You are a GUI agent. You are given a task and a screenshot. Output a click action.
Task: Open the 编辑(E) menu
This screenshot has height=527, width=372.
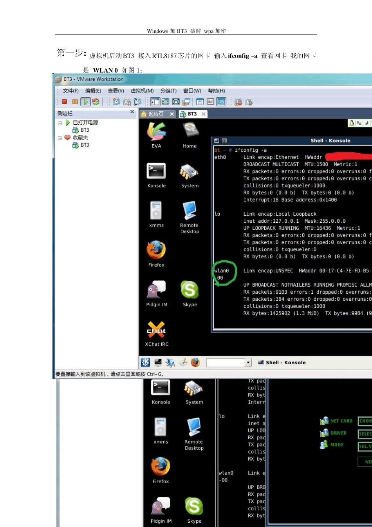click(x=93, y=91)
